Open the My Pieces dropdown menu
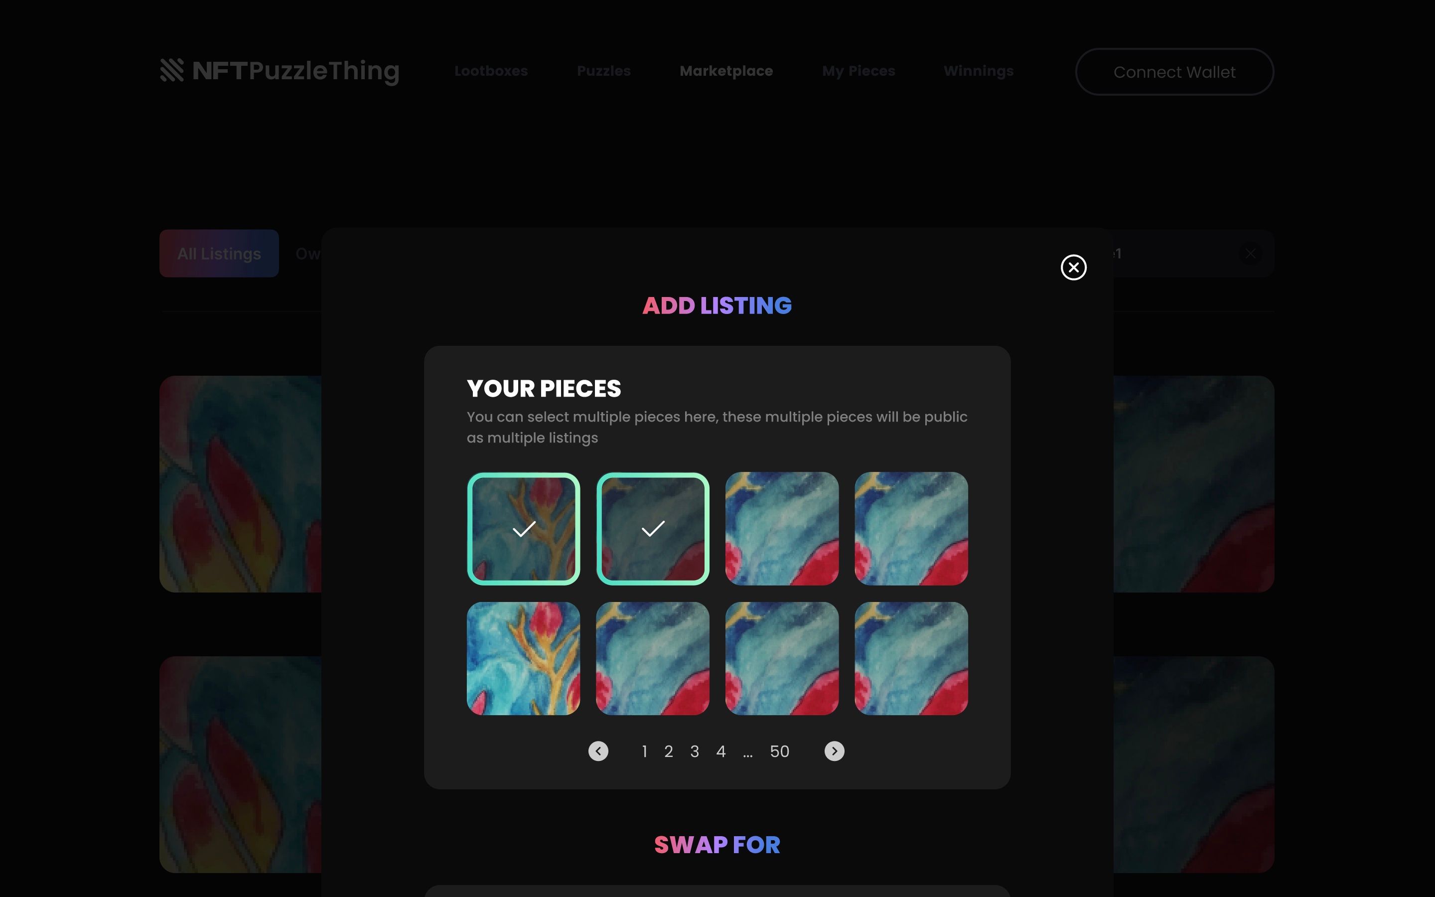Screen dimensions: 1435x897 tap(859, 70)
